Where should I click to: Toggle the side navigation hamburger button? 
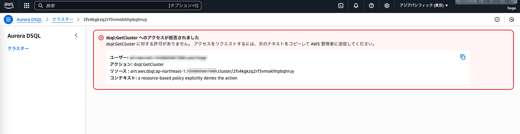(x=8, y=19)
